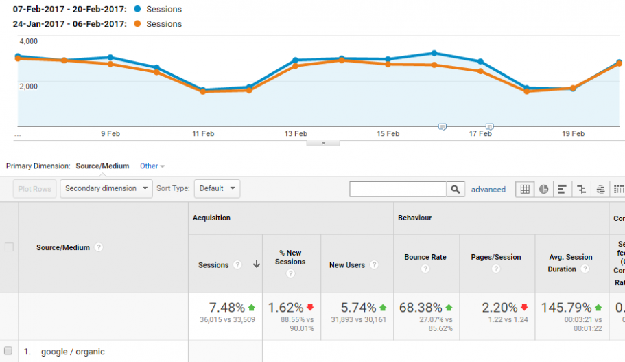
Task: Switch to the Performance bar view
Action: [563, 189]
